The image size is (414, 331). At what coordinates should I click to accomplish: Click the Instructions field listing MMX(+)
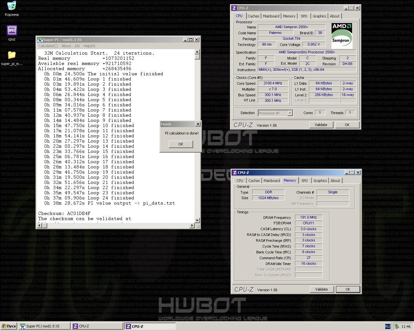click(307, 70)
